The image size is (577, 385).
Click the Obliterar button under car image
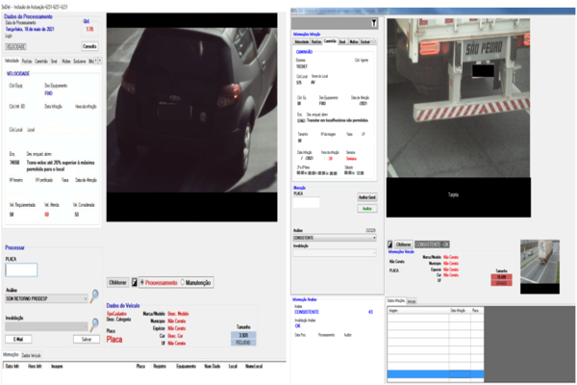click(114, 282)
